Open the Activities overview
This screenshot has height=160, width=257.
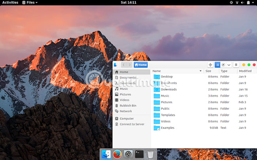tap(10, 2)
